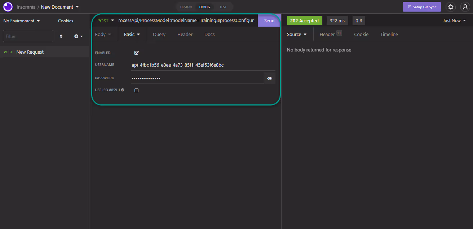Uncheck the Enabled checkbox
The width and height of the screenshot is (473, 229).
coord(136,53)
